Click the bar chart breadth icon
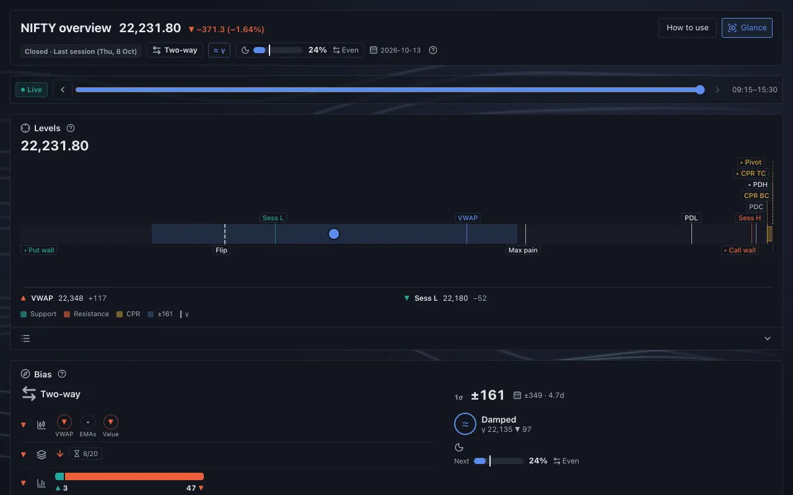Viewport: 793px width, 495px height. [42, 483]
